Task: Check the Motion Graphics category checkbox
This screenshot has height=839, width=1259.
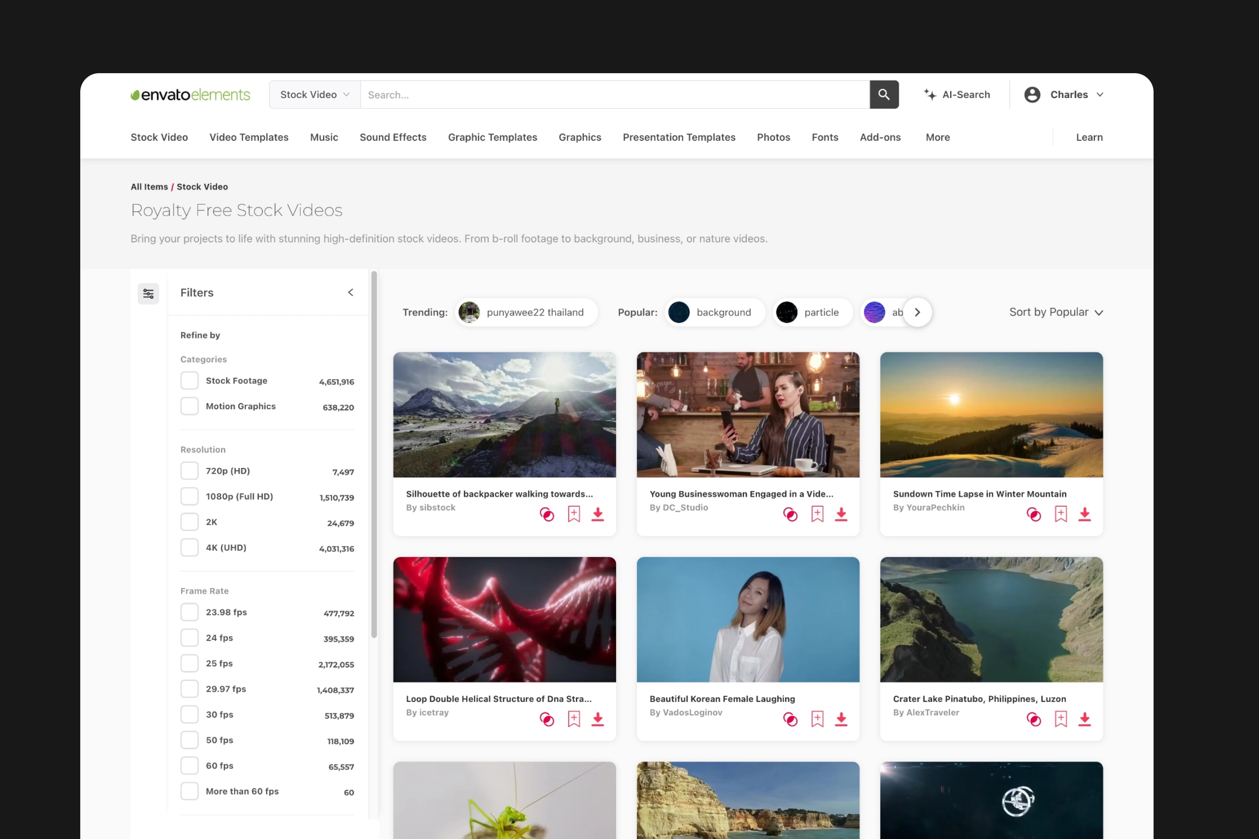Action: click(x=189, y=407)
